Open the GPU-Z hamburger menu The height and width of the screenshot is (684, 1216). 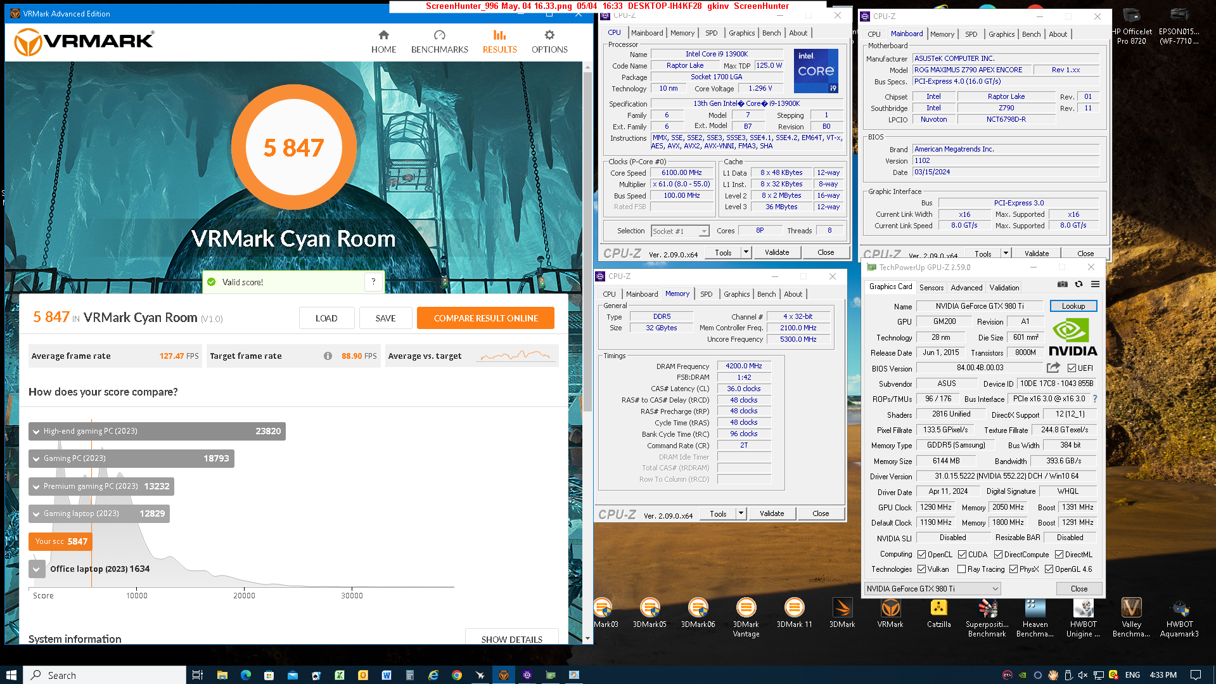tap(1095, 285)
